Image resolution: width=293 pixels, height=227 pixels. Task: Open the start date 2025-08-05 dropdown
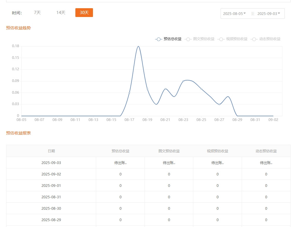tap(234, 13)
